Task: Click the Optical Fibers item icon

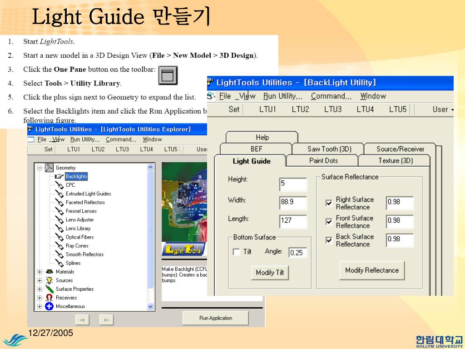Action: point(59,237)
